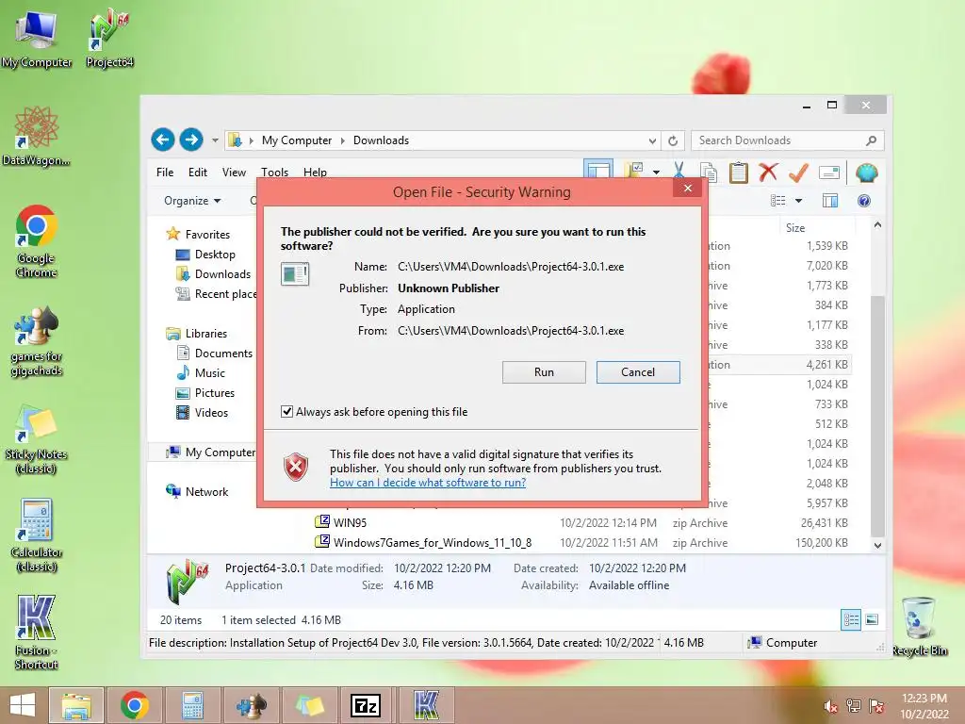The width and height of the screenshot is (965, 724).
Task: Open the File menu
Action: [x=165, y=173]
